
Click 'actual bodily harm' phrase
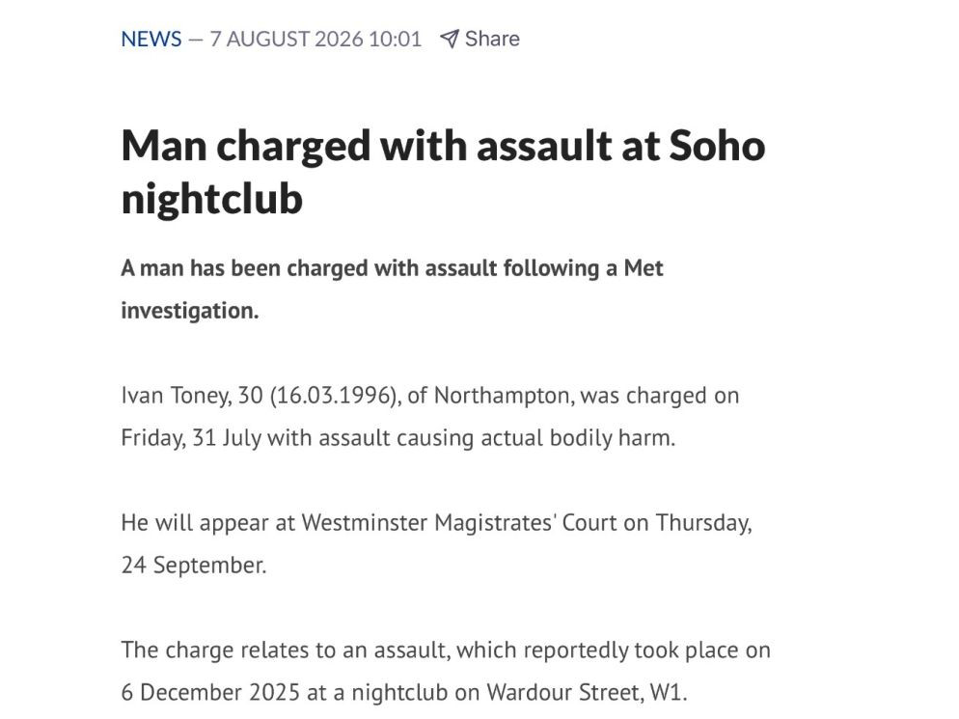pyautogui.click(x=577, y=438)
